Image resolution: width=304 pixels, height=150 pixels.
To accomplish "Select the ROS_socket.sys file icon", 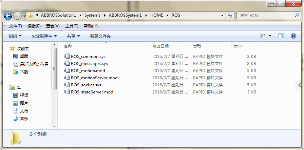I will (67, 85).
